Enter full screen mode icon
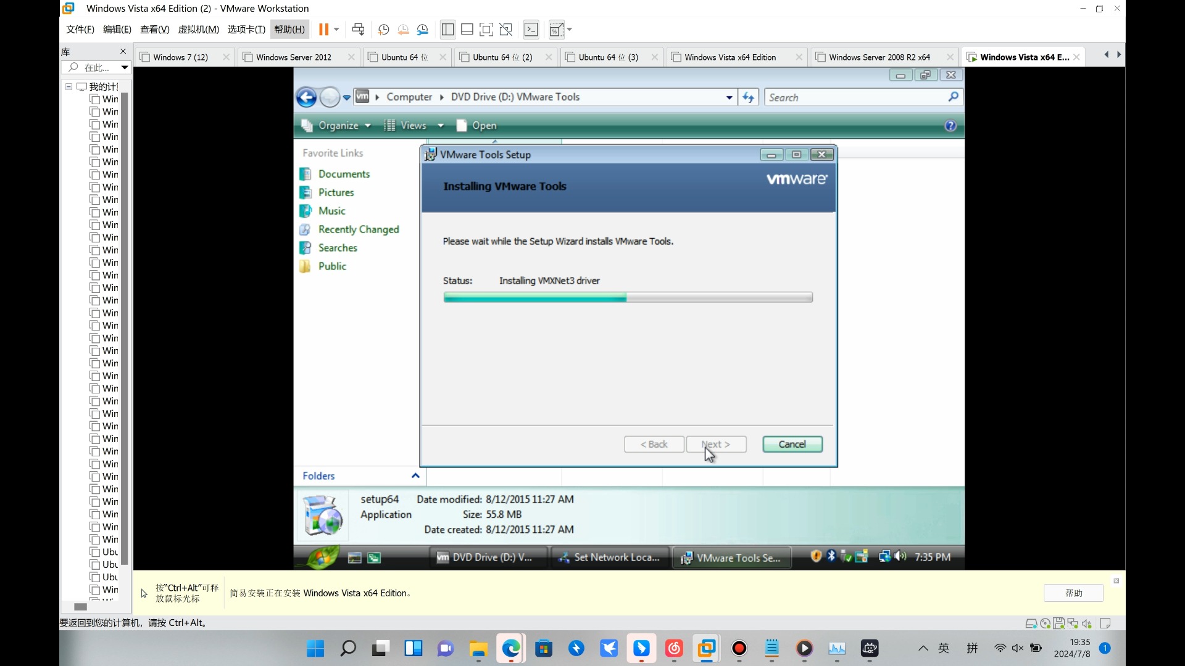The width and height of the screenshot is (1185, 666). (x=486, y=30)
